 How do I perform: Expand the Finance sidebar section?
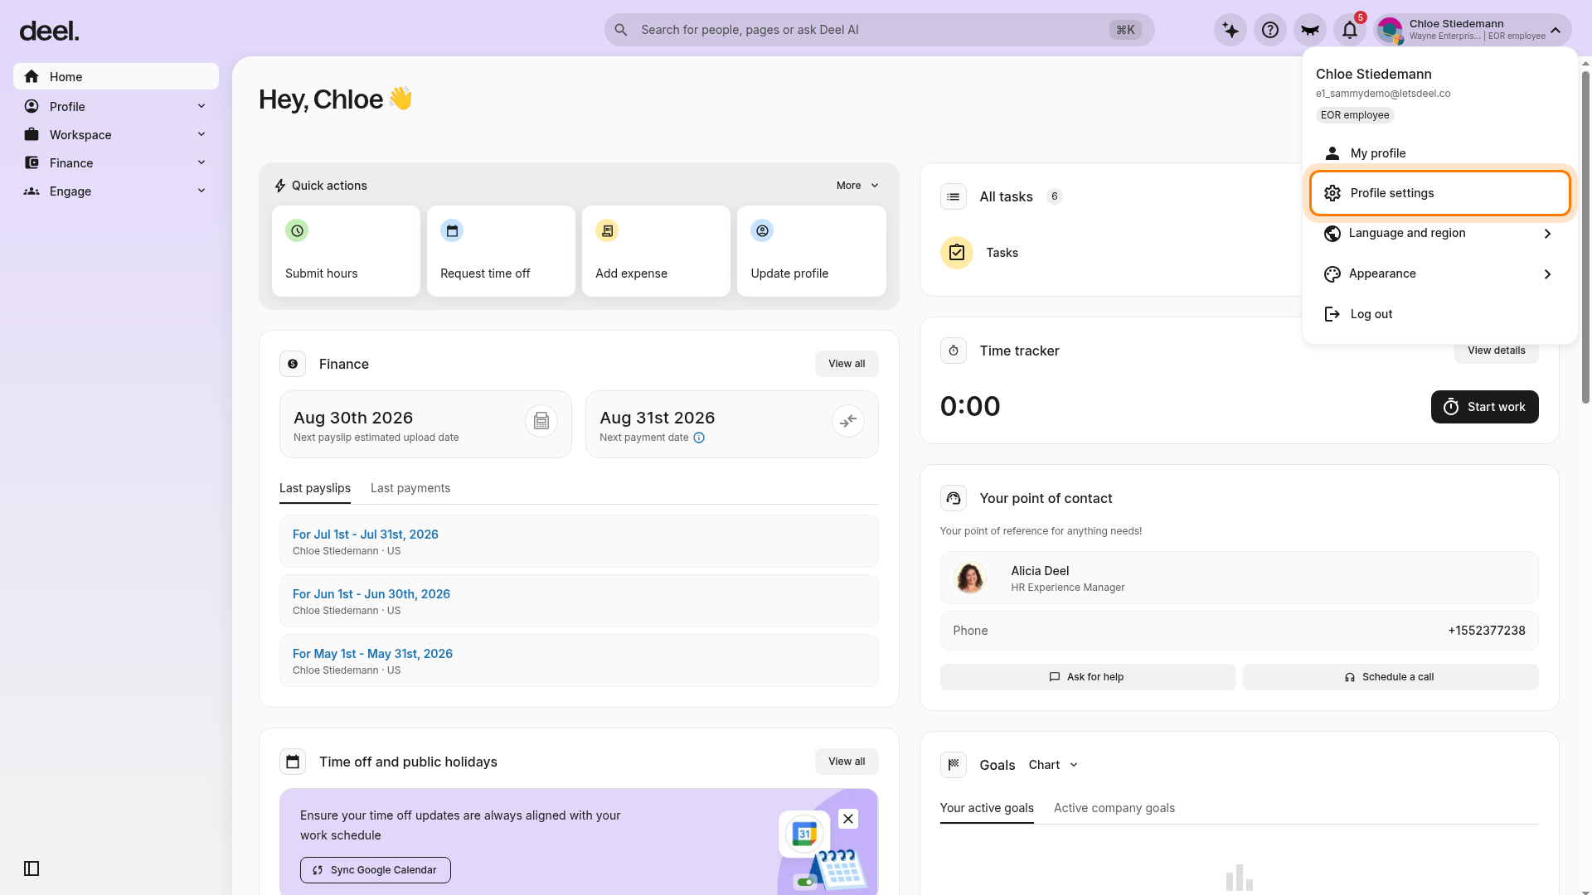(x=116, y=162)
